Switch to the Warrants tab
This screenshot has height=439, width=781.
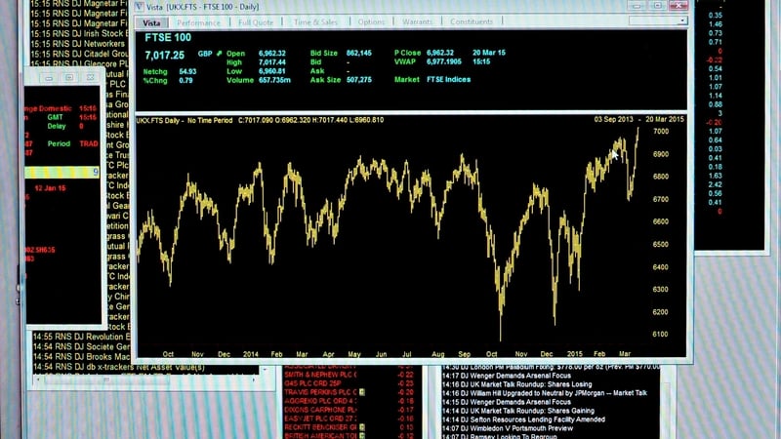[x=418, y=21]
